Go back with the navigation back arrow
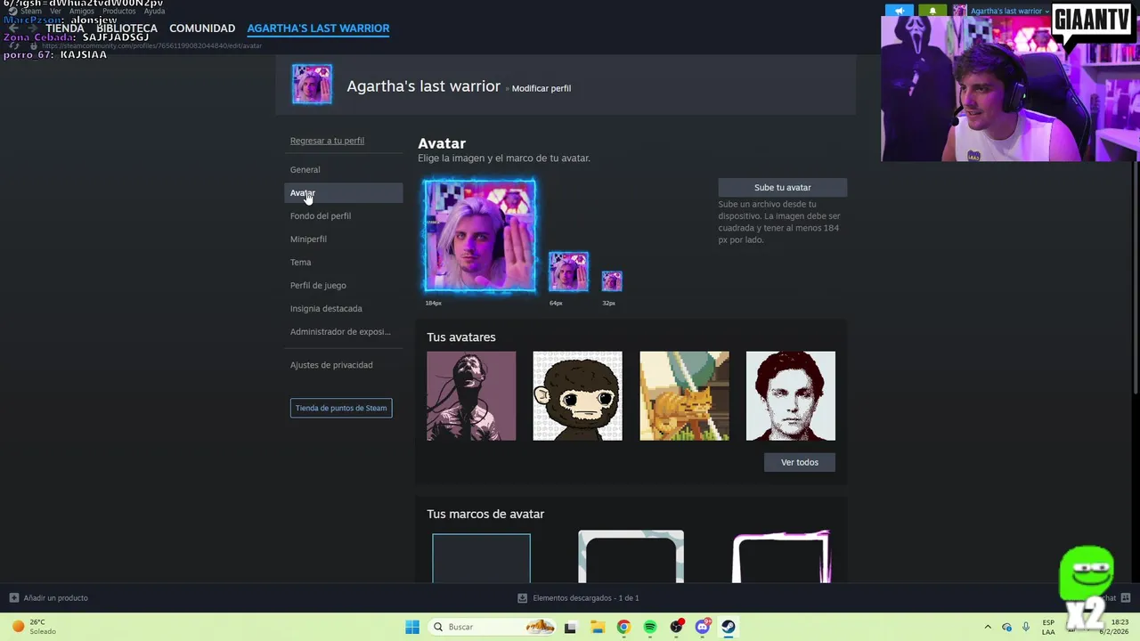The width and height of the screenshot is (1140, 641). coord(13,28)
